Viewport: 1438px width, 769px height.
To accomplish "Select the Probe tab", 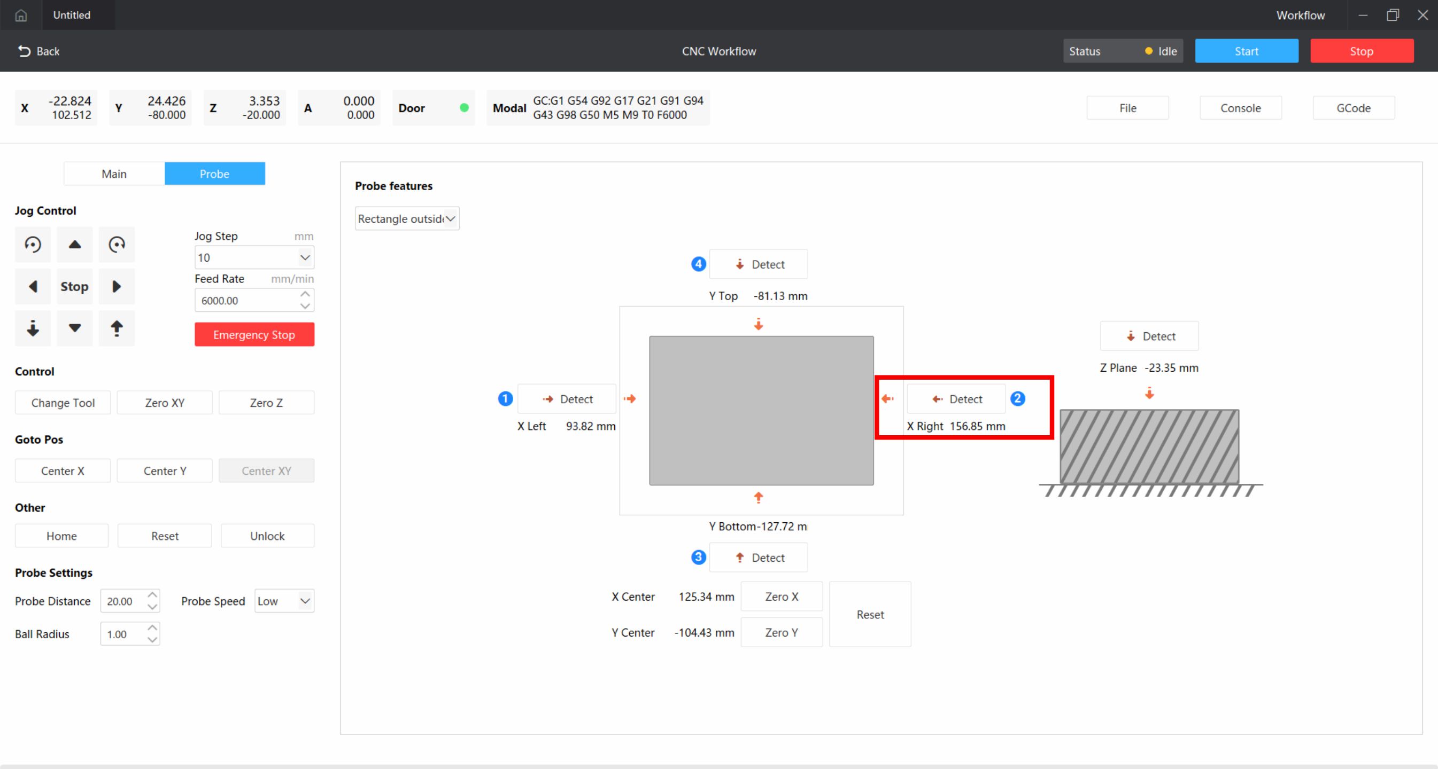I will click(x=214, y=174).
